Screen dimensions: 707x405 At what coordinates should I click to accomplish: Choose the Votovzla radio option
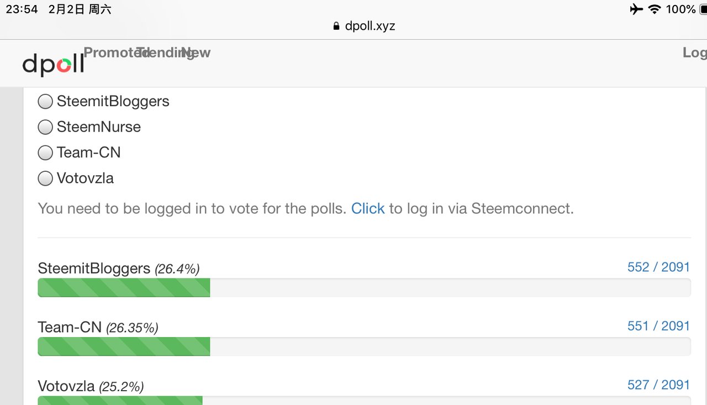(x=45, y=178)
